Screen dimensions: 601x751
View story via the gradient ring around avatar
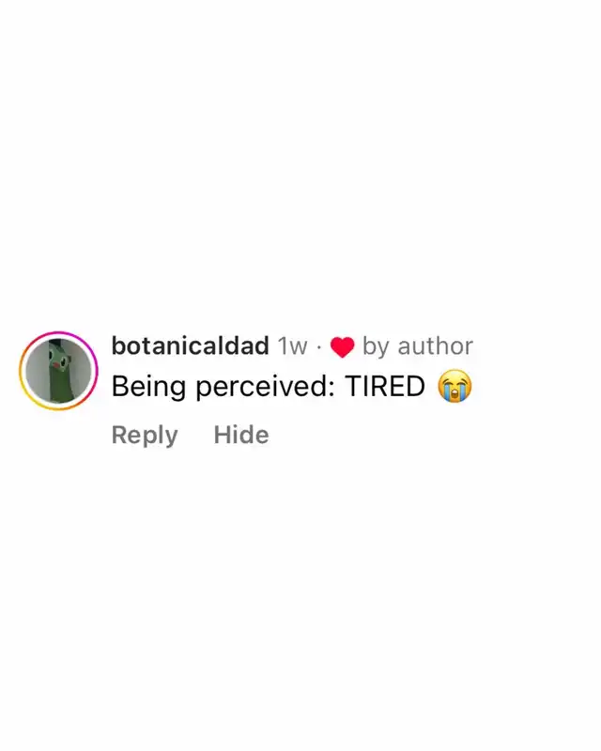coord(58,371)
